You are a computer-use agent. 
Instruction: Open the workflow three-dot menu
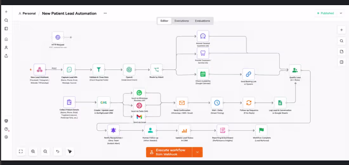(x=105, y=13)
